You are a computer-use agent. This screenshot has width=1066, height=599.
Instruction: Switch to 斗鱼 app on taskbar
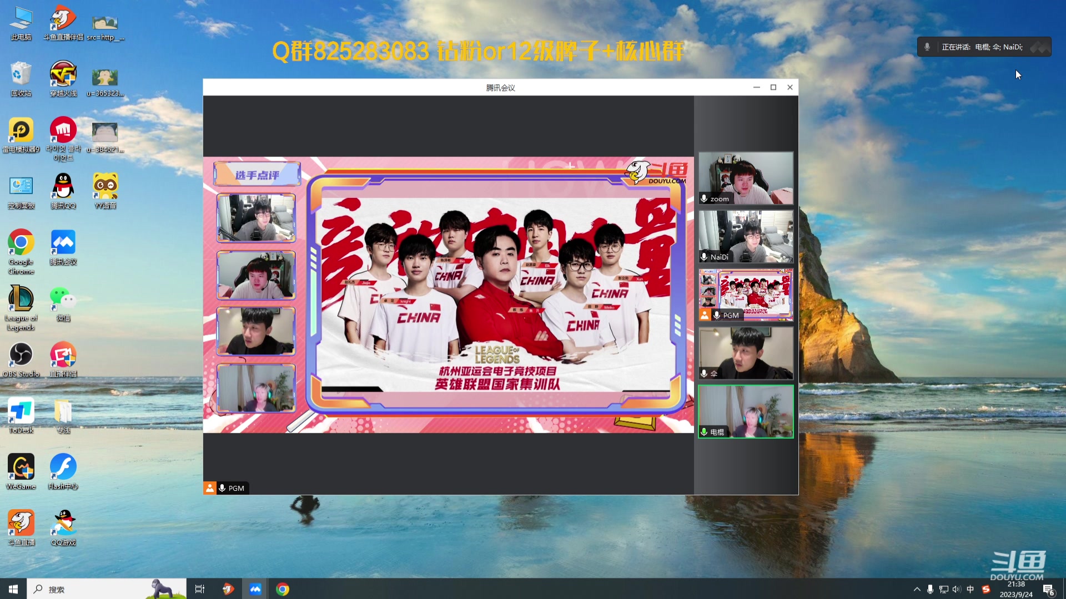228,589
